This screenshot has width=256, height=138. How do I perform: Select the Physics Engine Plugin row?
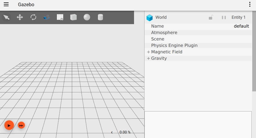point(198,45)
